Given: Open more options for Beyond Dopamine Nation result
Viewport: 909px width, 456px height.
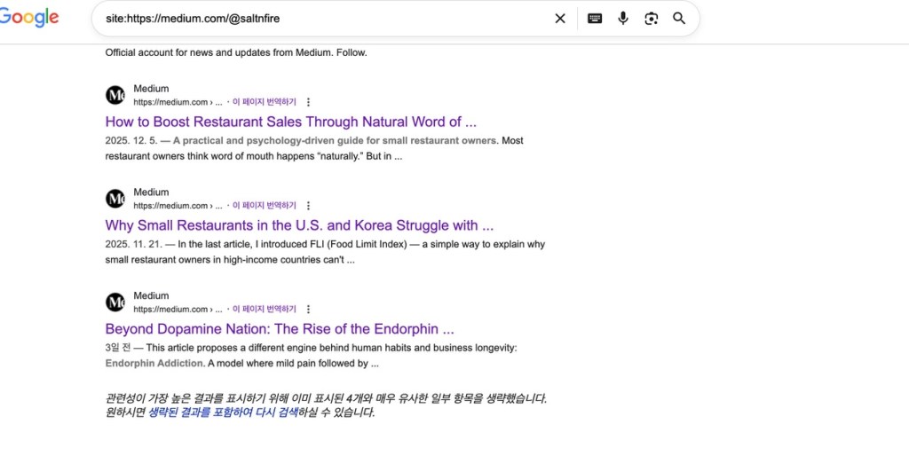Looking at the screenshot, I should (308, 310).
